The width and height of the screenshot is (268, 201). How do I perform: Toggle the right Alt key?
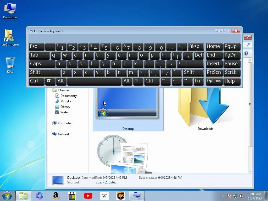[127, 81]
